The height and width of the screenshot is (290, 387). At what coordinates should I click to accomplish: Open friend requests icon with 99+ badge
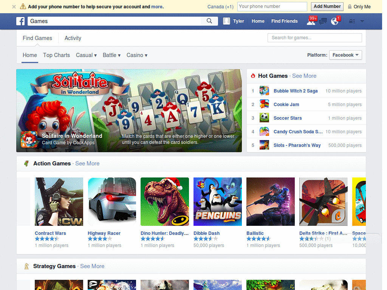click(311, 21)
